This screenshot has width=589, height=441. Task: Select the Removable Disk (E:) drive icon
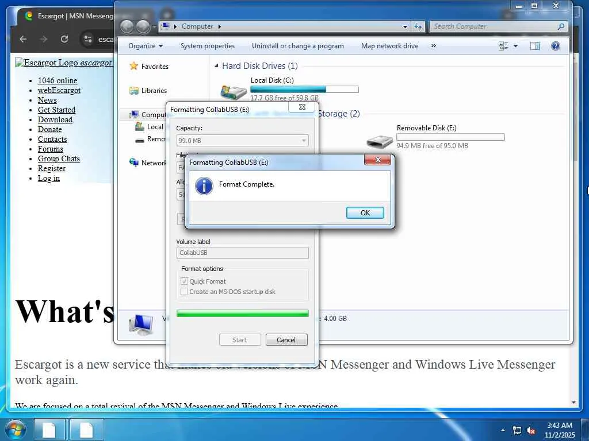pyautogui.click(x=380, y=142)
